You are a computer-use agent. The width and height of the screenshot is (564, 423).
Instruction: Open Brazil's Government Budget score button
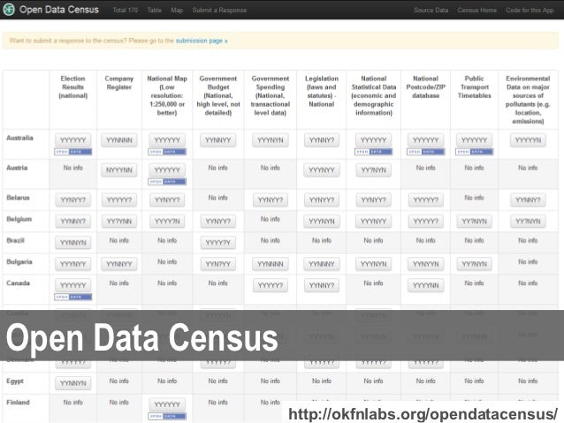click(x=218, y=243)
